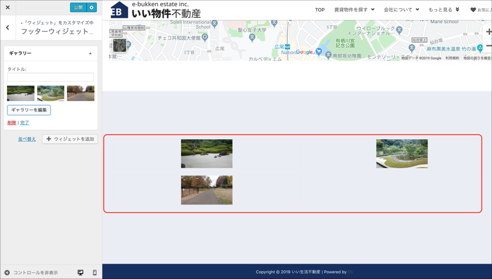
Task: Collapse the ギャラリー widget panel
Action: (90, 53)
